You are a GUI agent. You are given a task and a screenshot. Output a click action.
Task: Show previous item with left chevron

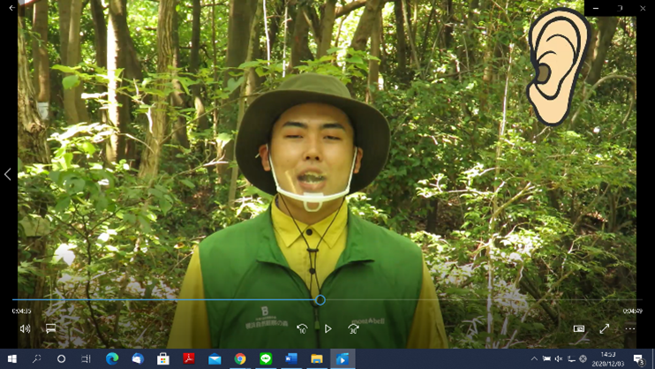pos(8,175)
